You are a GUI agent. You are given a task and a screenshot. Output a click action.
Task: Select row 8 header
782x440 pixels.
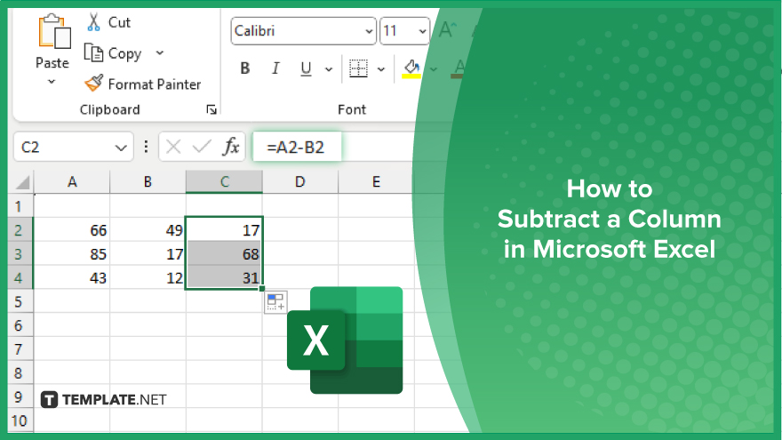(x=20, y=372)
